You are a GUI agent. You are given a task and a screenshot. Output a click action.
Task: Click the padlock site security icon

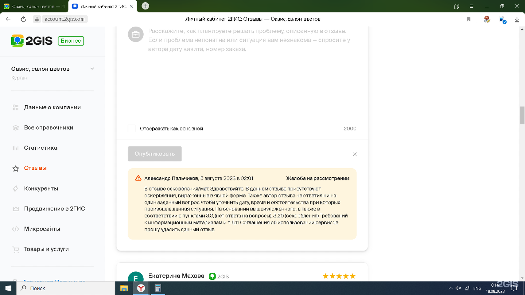[36, 19]
